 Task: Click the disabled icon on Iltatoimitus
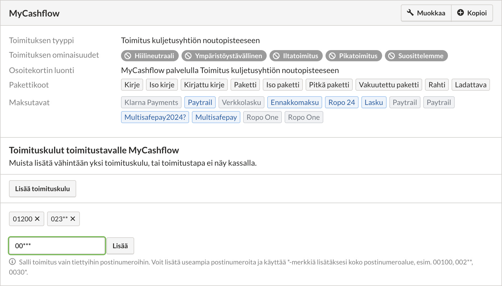[x=276, y=56]
